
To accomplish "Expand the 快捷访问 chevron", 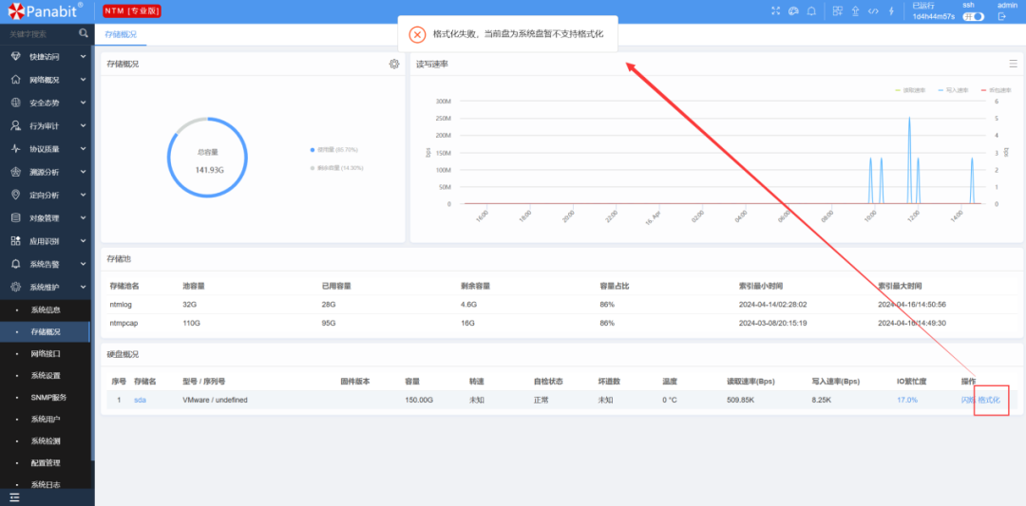I will (x=83, y=57).
